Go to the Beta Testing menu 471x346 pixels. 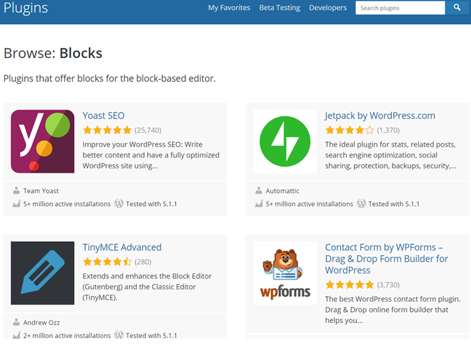pos(279,8)
